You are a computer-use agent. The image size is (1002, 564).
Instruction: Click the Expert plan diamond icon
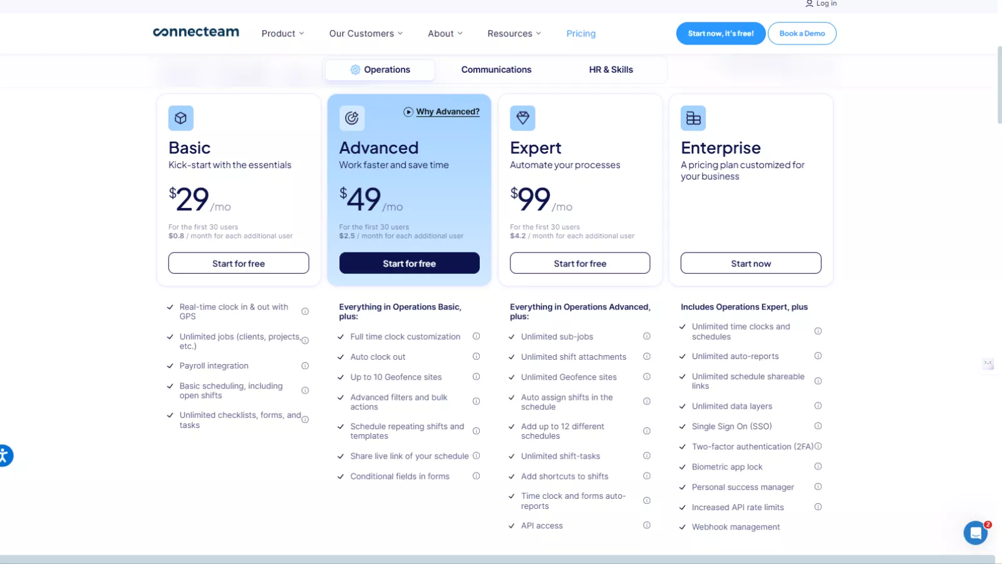pyautogui.click(x=523, y=118)
